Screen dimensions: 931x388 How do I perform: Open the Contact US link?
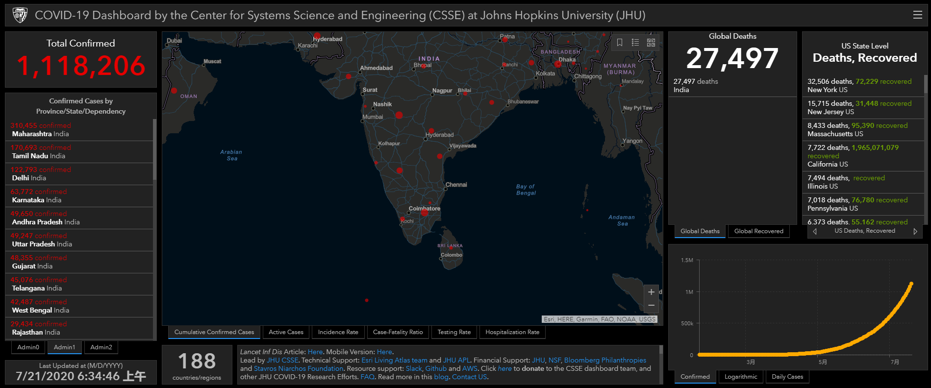[469, 377]
